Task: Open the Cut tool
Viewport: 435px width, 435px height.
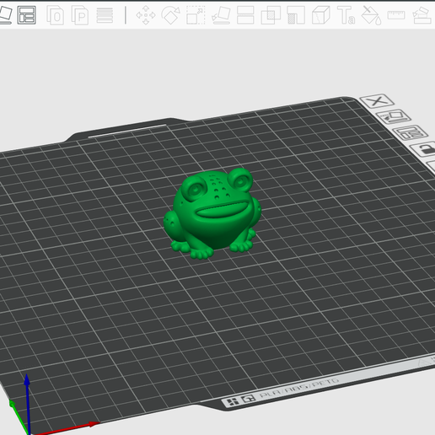Action: point(245,15)
